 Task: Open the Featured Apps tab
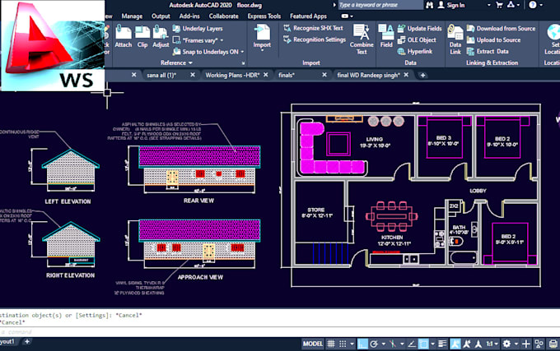308,16
